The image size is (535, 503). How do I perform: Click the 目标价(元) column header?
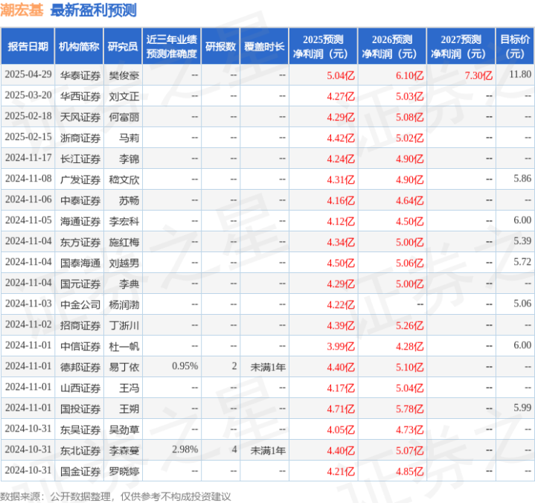click(x=514, y=46)
